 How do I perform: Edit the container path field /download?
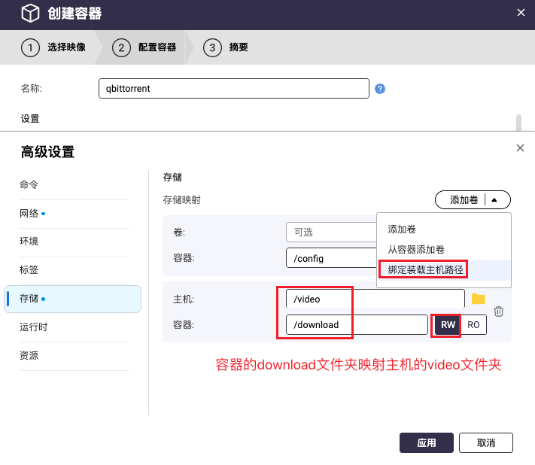pyautogui.click(x=357, y=325)
